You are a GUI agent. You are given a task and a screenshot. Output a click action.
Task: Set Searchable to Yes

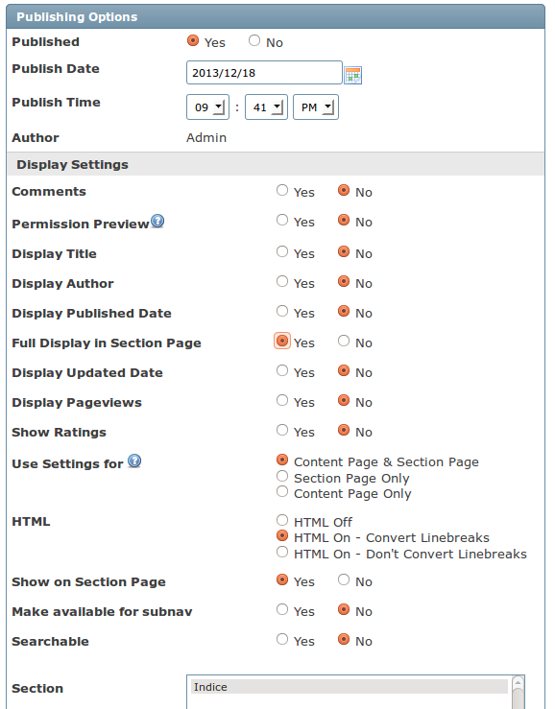click(x=282, y=639)
